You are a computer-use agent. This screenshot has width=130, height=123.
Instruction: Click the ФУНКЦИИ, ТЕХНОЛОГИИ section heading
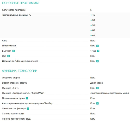20,71
